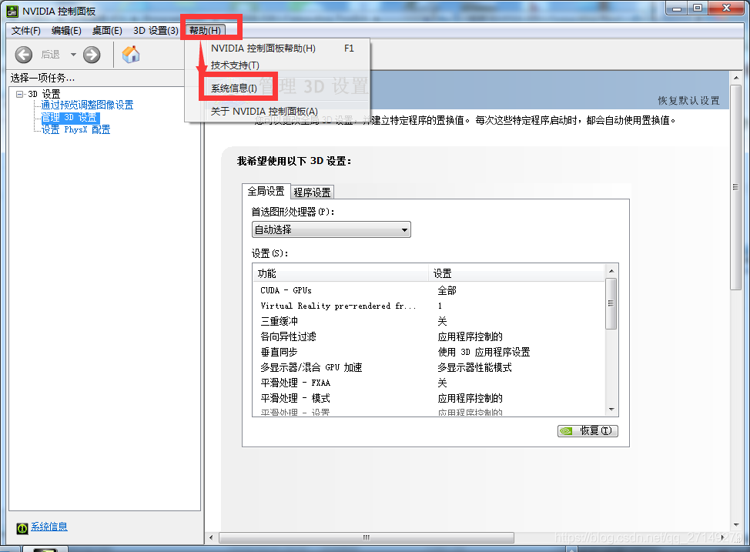Select the 垂直同步 row
Viewport: 750px width, 552px height.
tap(429, 352)
